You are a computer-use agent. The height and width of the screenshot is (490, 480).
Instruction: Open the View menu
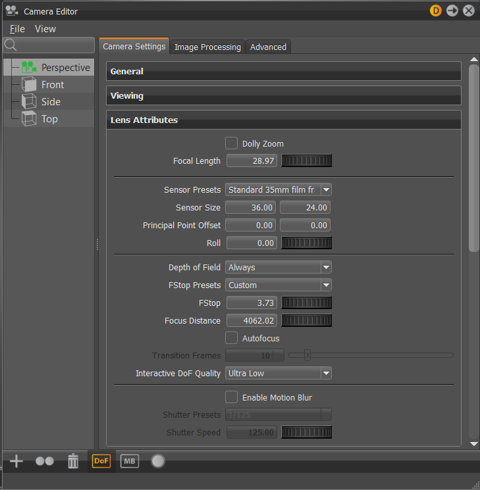[x=45, y=29]
